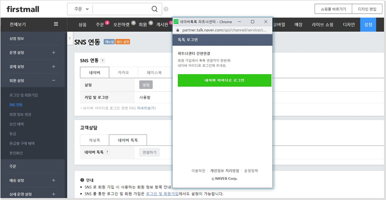Select the 네이버 SNS tab
Viewport: 386px width, 200px height.
pyautogui.click(x=94, y=73)
